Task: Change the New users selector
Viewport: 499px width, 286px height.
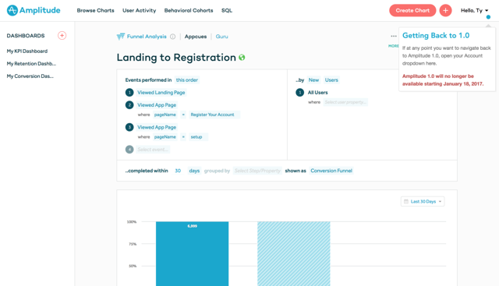Action: [x=313, y=79]
